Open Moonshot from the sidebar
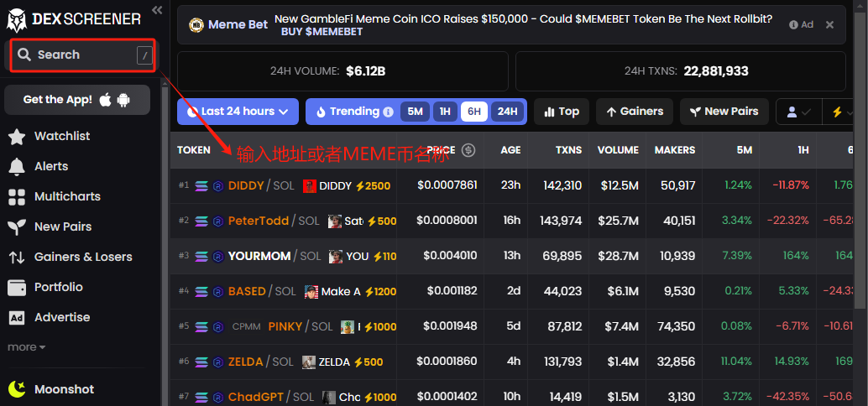 (64, 389)
